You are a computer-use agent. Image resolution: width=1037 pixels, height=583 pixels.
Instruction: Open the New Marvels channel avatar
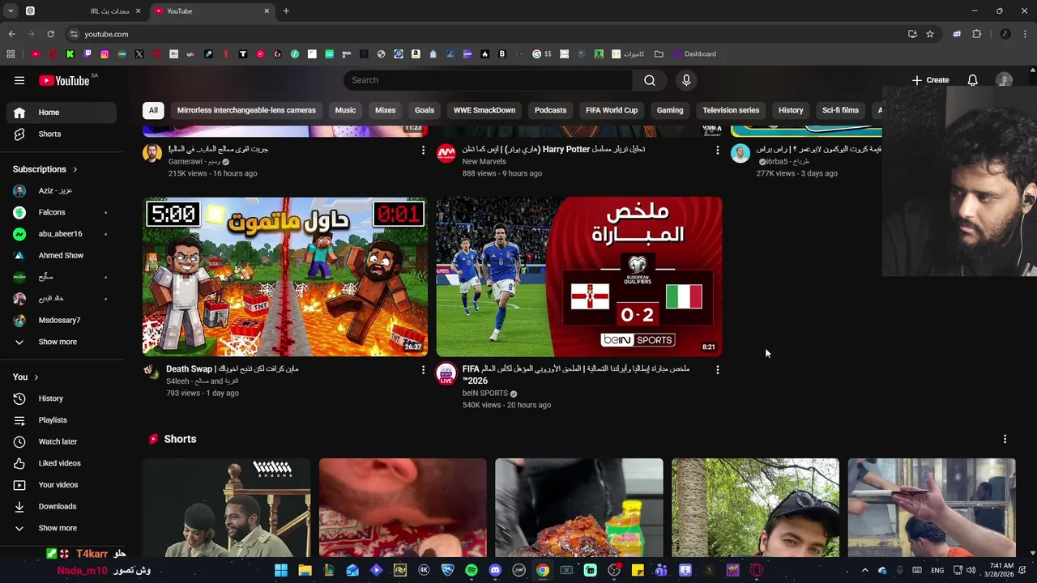(446, 153)
